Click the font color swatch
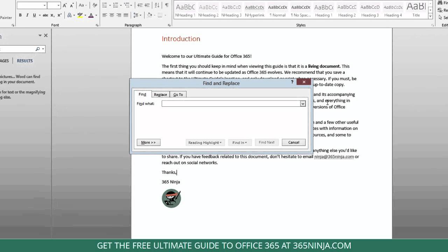Image resolution: width=448 pixels, height=252 pixels. pyautogui.click(x=91, y=15)
